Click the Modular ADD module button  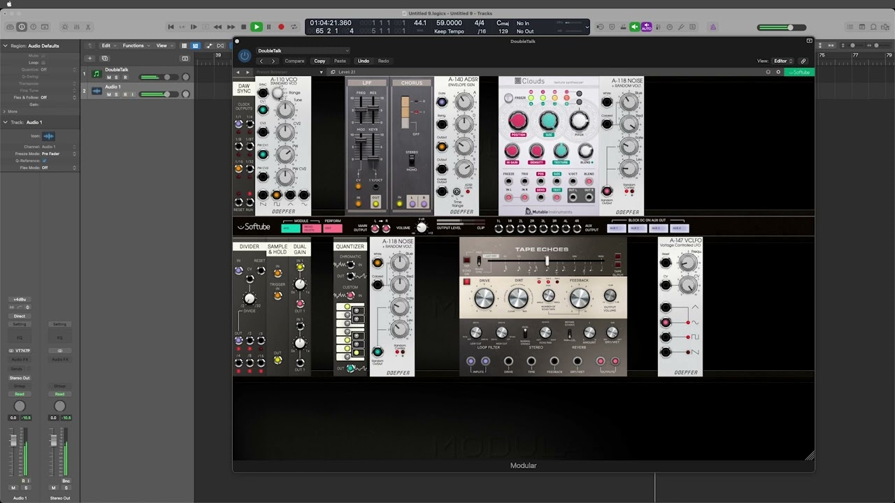290,228
